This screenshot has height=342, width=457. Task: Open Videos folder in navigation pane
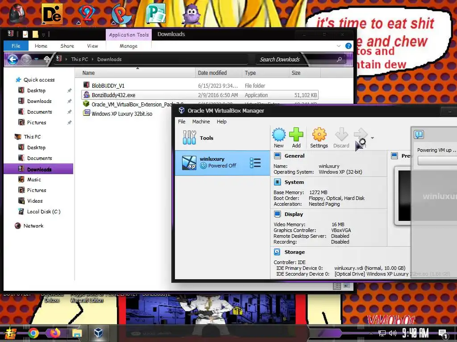(x=35, y=201)
